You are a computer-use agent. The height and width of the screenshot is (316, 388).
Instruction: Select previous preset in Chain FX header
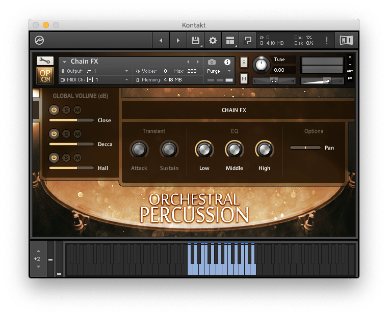(188, 62)
